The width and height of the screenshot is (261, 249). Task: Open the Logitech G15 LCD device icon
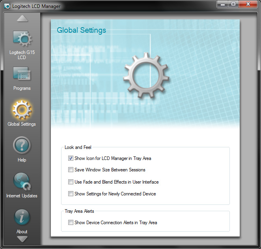point(22,39)
